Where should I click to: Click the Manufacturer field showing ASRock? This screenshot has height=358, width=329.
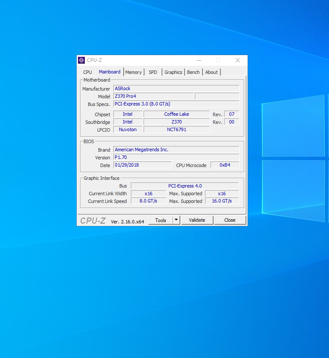click(176, 88)
